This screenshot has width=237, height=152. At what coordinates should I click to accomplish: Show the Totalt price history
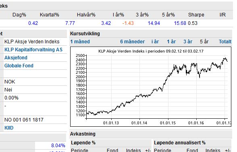225,42
